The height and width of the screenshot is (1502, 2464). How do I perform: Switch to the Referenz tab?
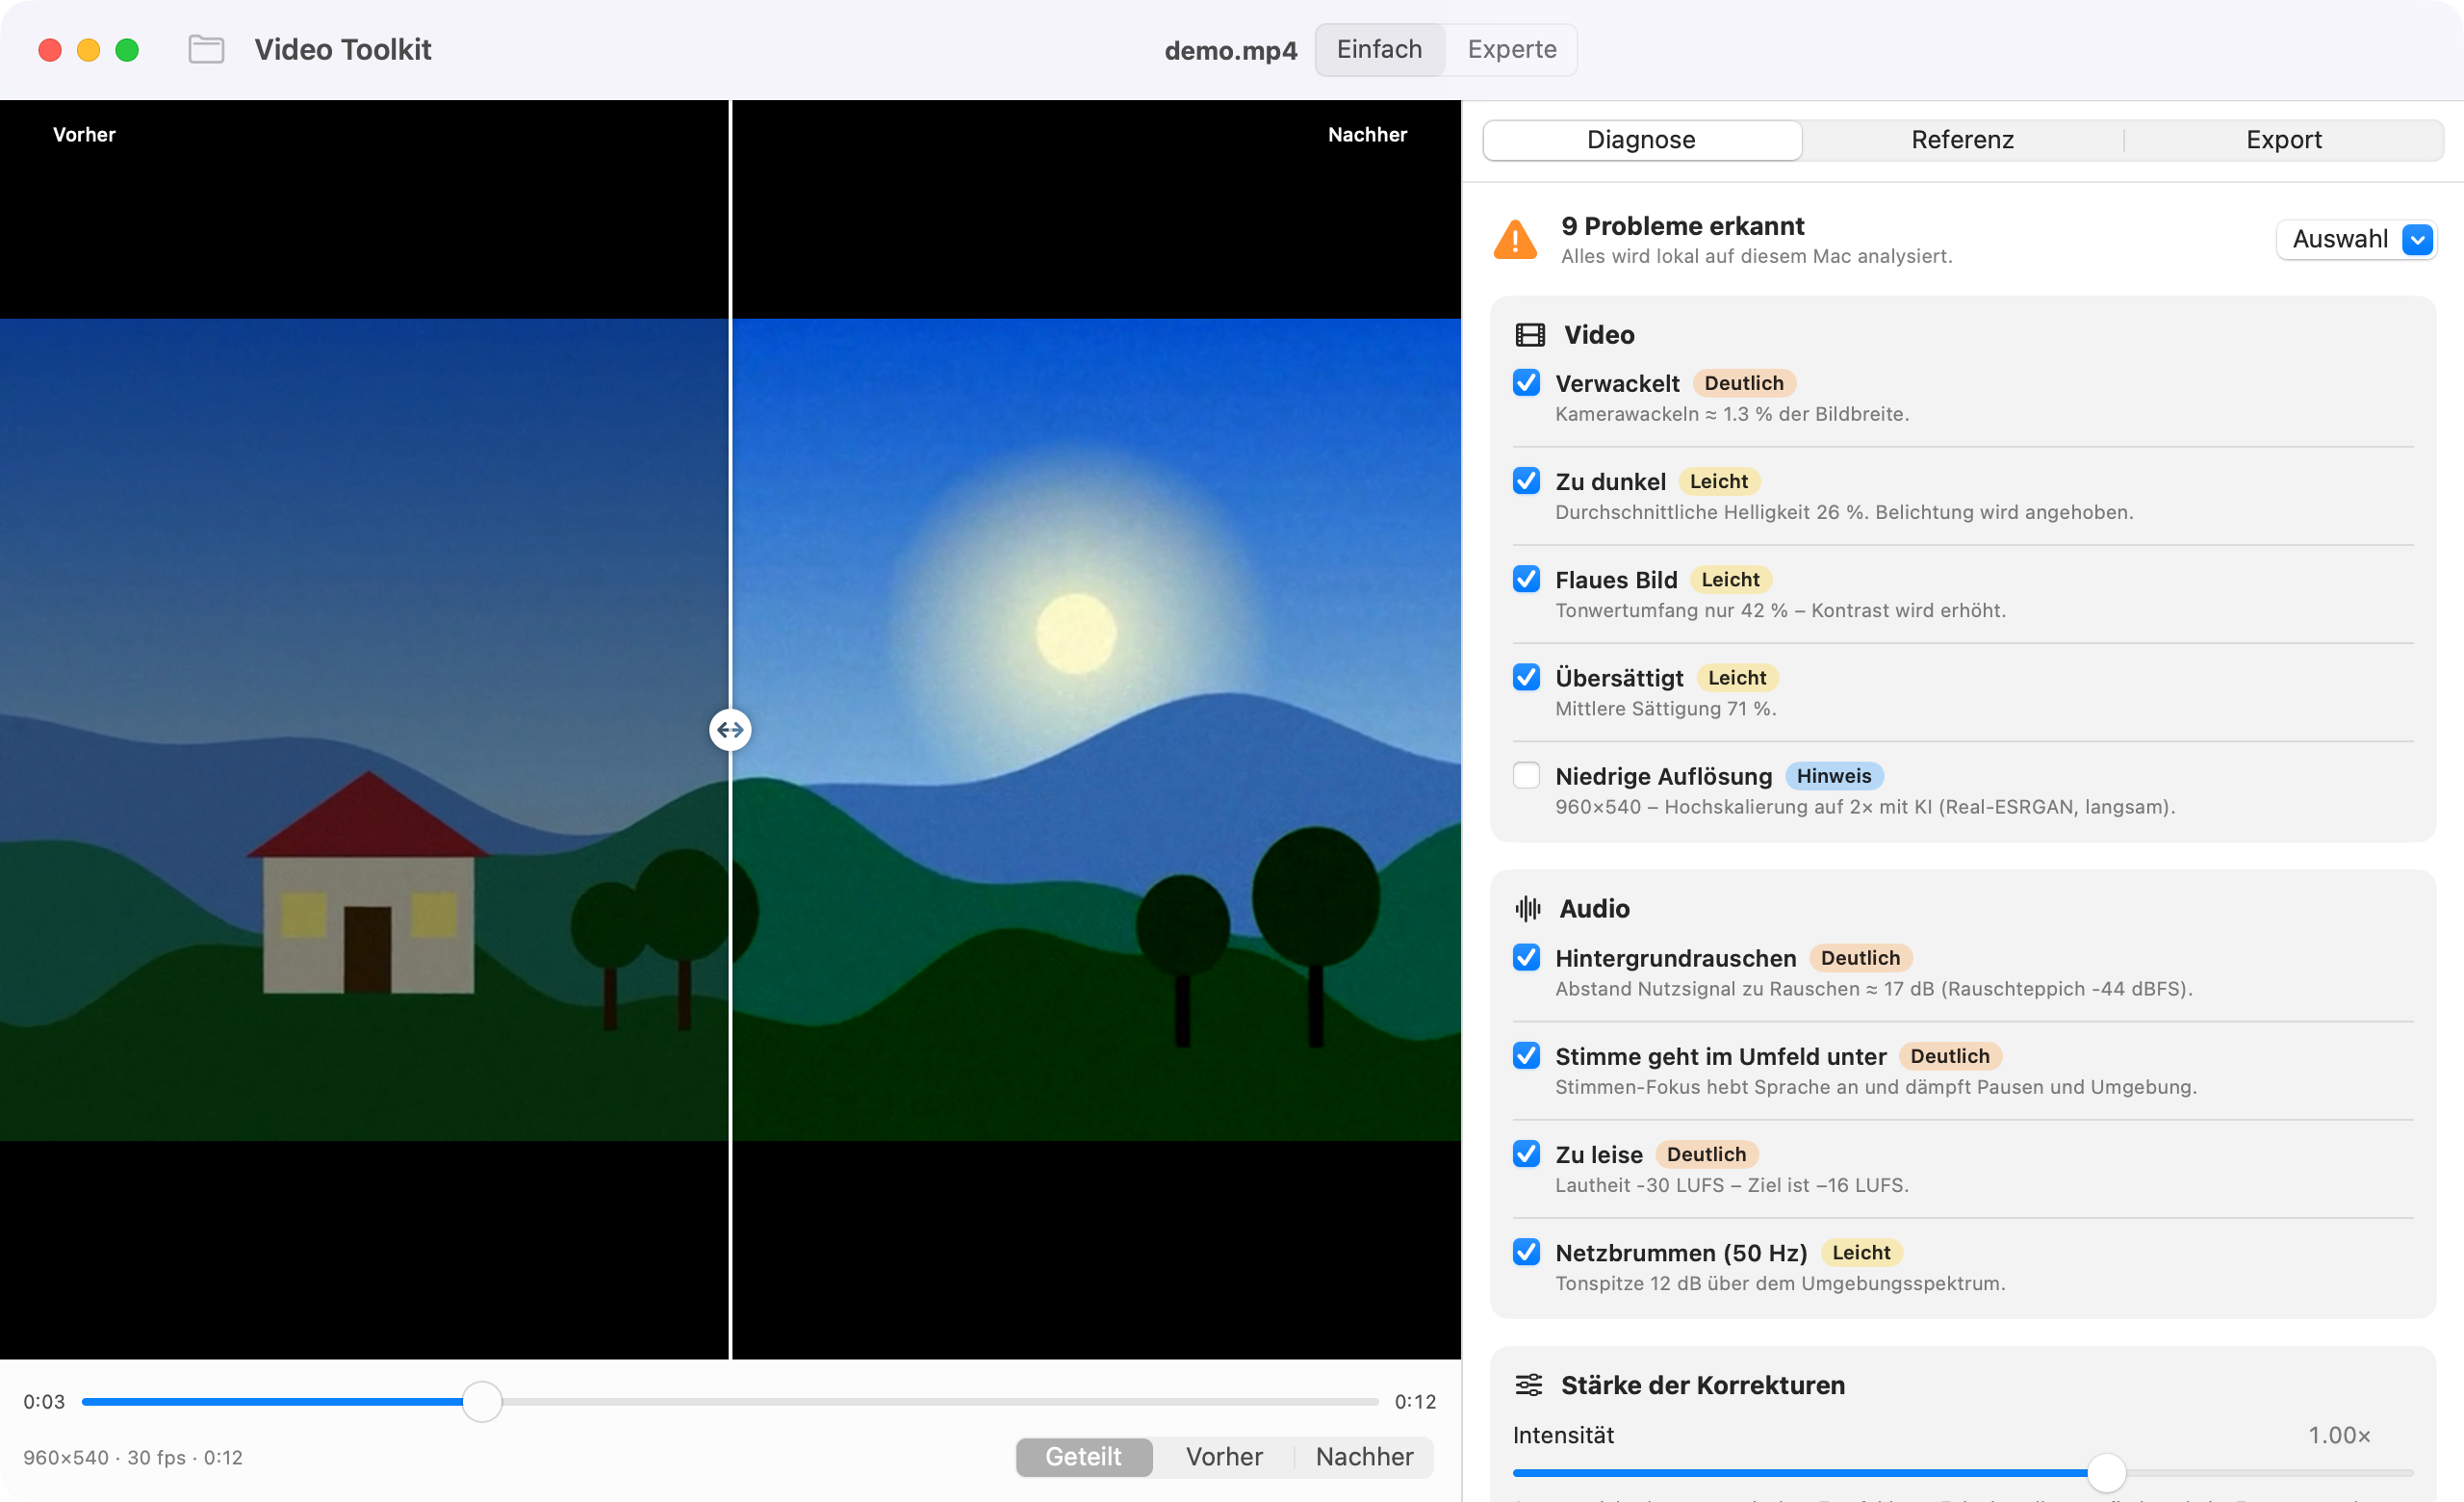coord(1962,140)
